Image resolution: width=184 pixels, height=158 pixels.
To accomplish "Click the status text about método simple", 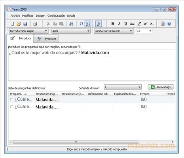I will pyautogui.click(x=97, y=149).
